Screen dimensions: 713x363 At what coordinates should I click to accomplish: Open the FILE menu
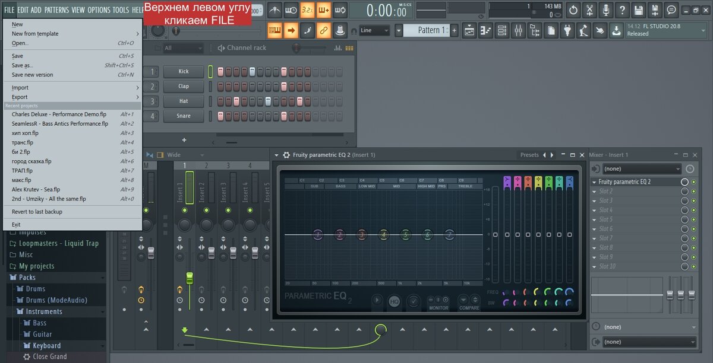[9, 10]
